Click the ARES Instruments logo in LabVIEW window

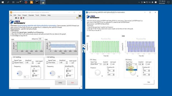(x=17, y=22)
